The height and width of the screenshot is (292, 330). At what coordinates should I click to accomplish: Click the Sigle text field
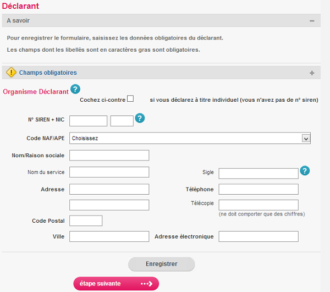click(258, 174)
